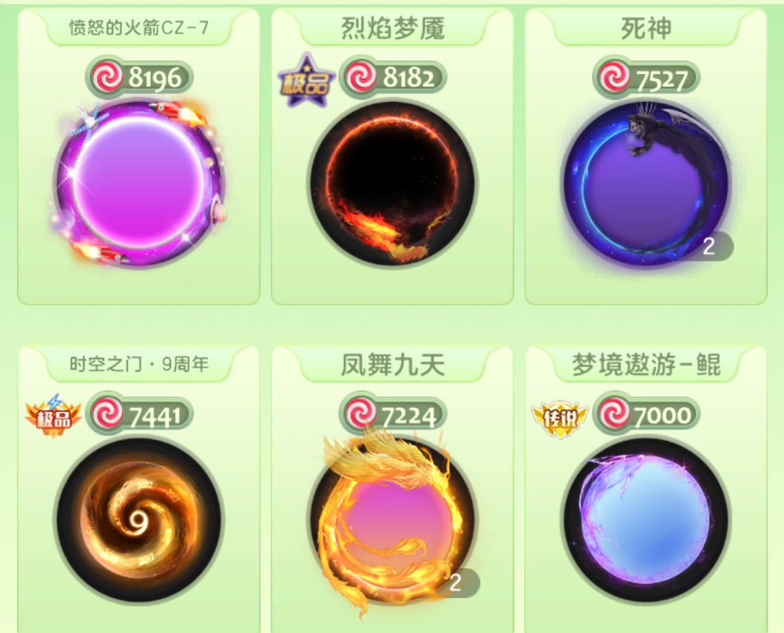Click the swirl candy icon beside 7000

click(615, 414)
